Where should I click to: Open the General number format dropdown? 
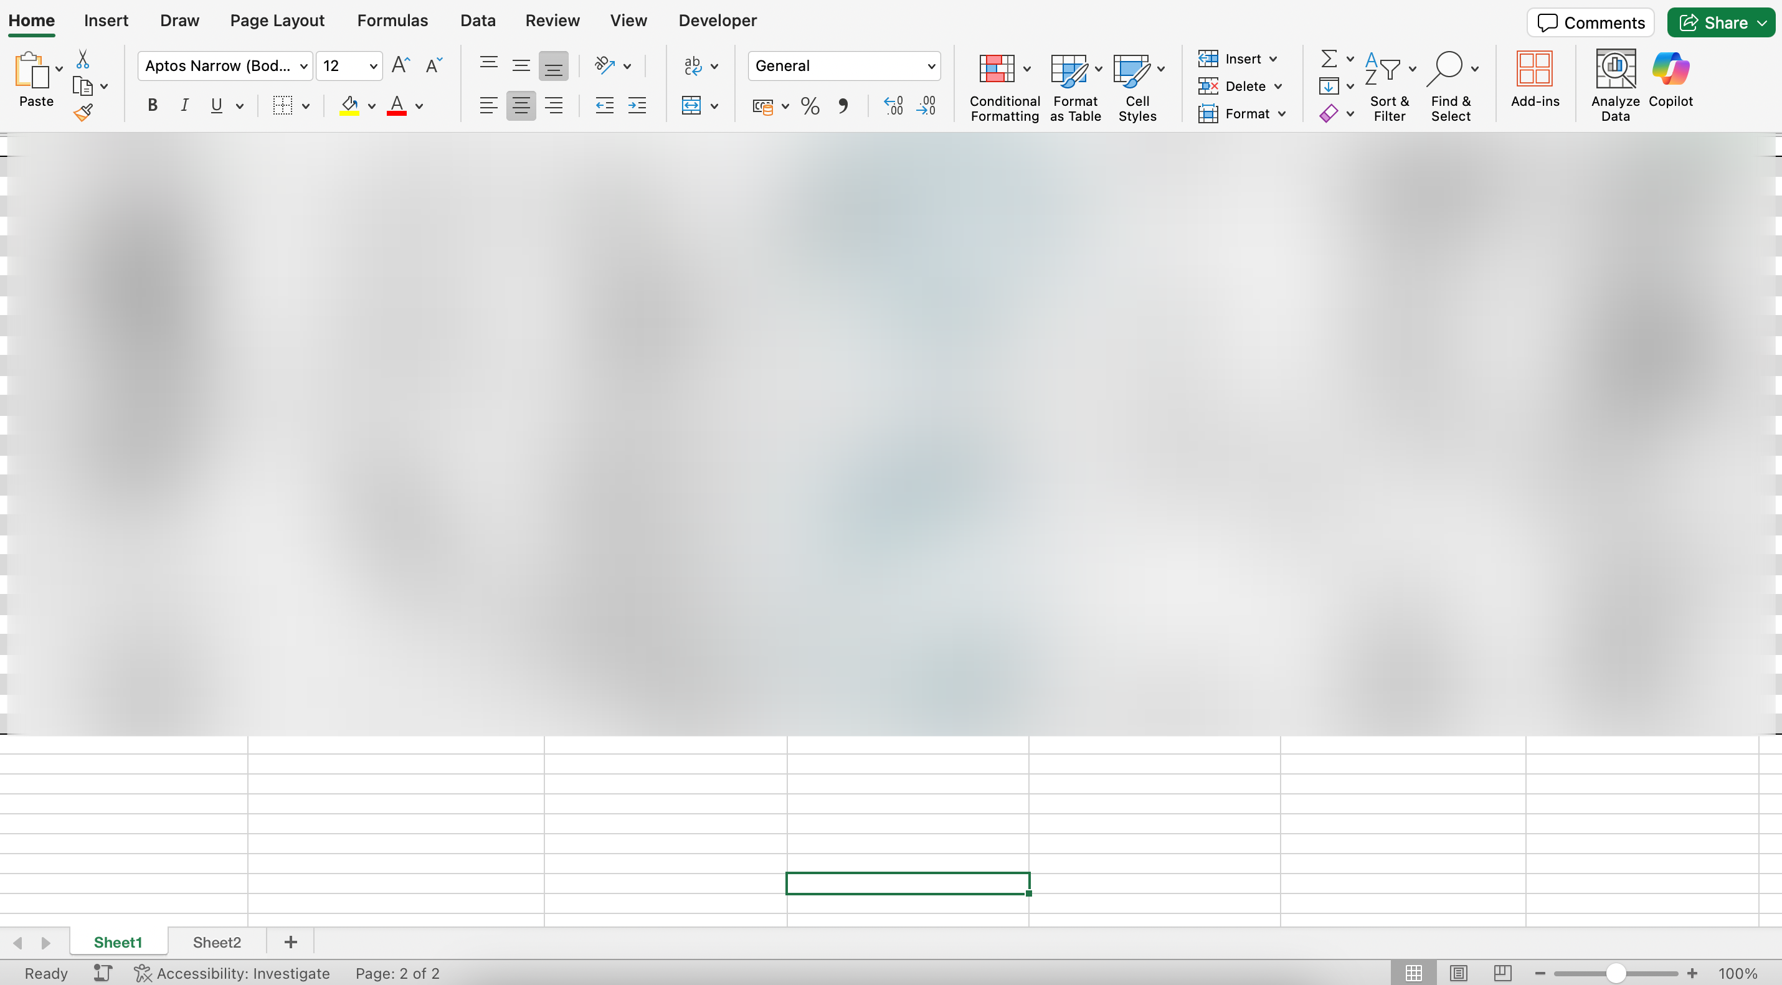point(931,67)
